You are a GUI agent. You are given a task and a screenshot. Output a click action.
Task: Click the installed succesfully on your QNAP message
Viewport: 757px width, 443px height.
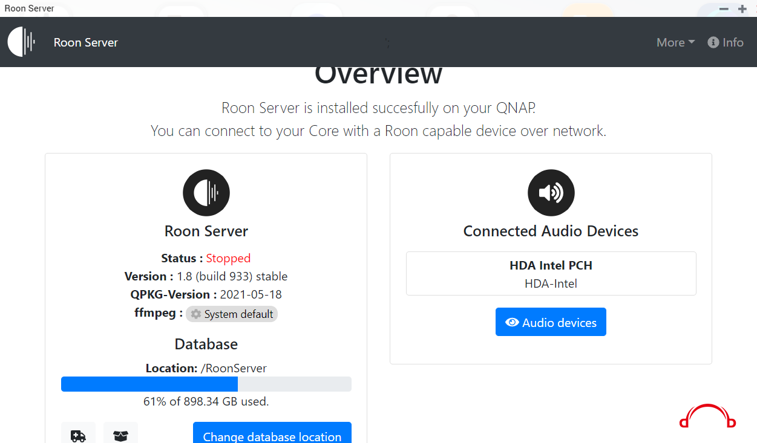pyautogui.click(x=379, y=108)
